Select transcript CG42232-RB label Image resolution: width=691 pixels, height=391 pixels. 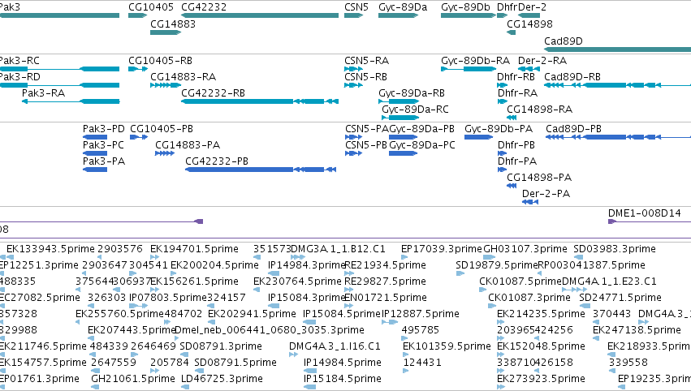pos(213,93)
